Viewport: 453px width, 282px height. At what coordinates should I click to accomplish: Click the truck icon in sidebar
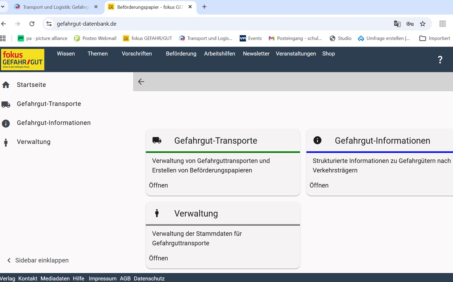pos(6,104)
